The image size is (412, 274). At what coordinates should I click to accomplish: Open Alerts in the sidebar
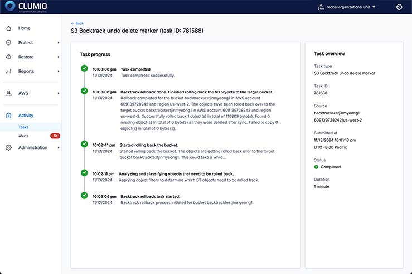[23, 136]
